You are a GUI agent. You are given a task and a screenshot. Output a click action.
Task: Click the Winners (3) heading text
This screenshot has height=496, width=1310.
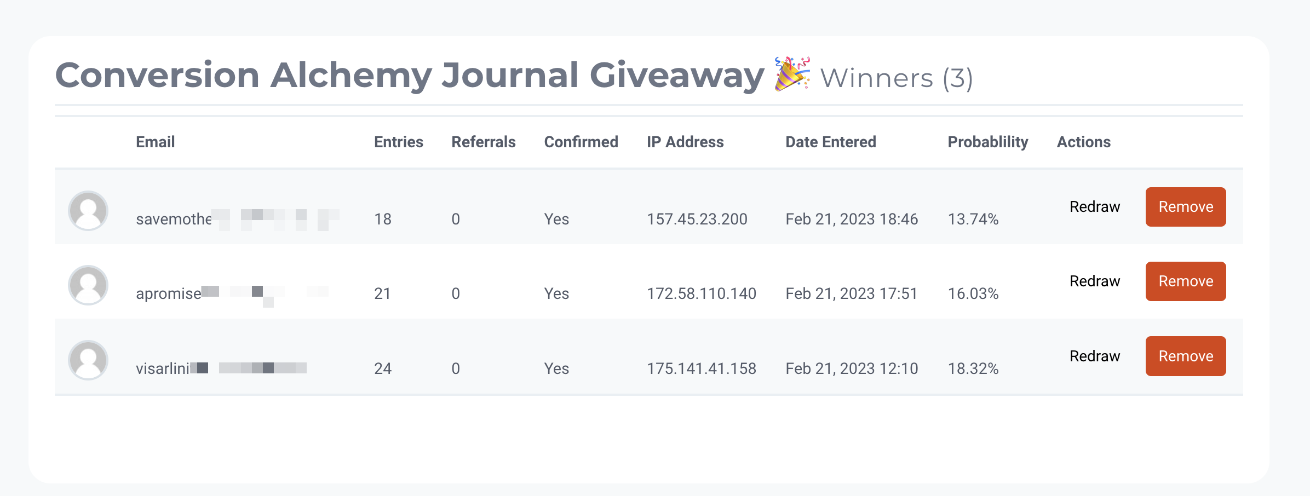point(897,78)
